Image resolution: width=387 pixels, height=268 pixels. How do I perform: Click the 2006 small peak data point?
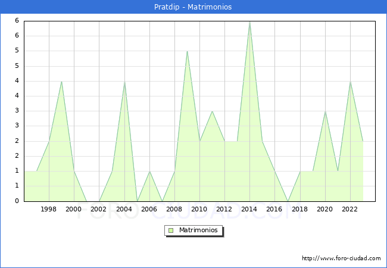(x=149, y=172)
